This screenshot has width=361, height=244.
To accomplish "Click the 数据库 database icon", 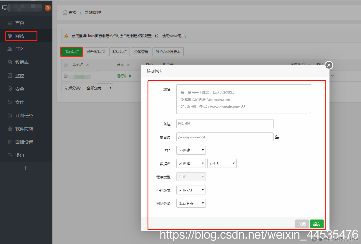I will (10, 62).
